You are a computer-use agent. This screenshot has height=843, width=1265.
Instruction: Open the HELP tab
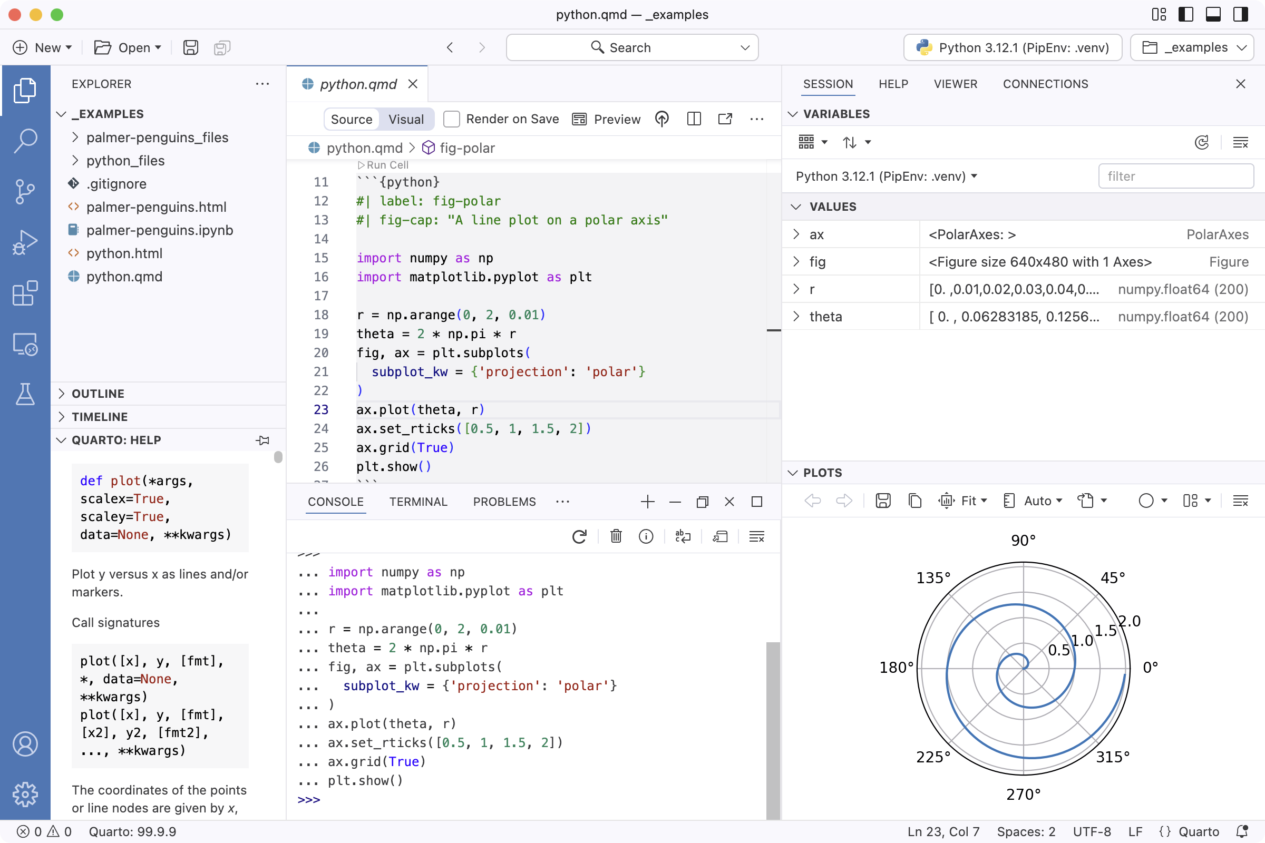[893, 84]
